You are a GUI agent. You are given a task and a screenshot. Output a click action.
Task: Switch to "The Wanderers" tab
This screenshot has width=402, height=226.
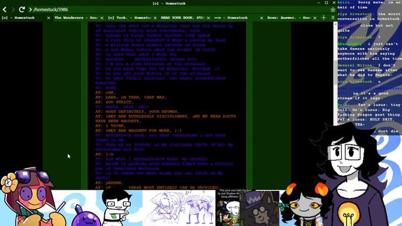click(x=76, y=18)
